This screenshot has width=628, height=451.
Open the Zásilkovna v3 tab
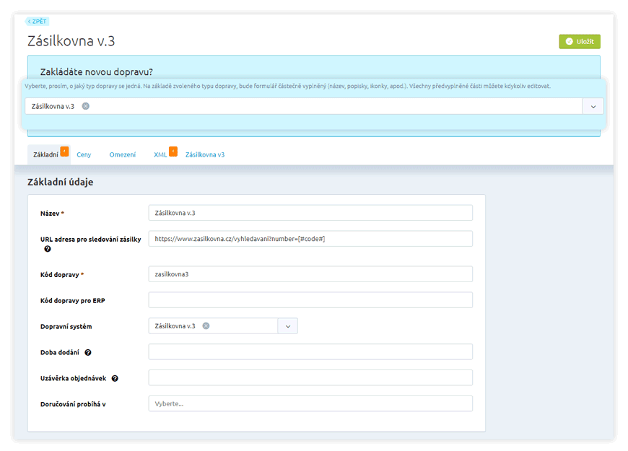[205, 154]
